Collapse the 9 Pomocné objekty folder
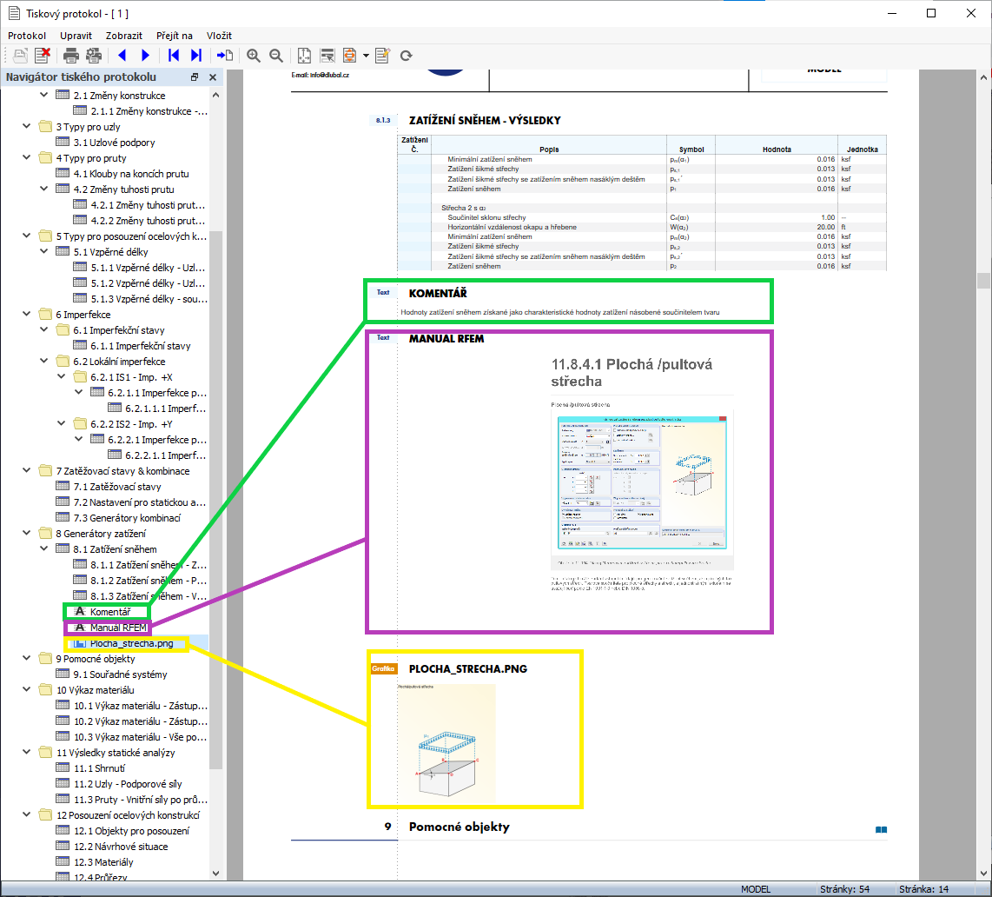 (x=27, y=658)
